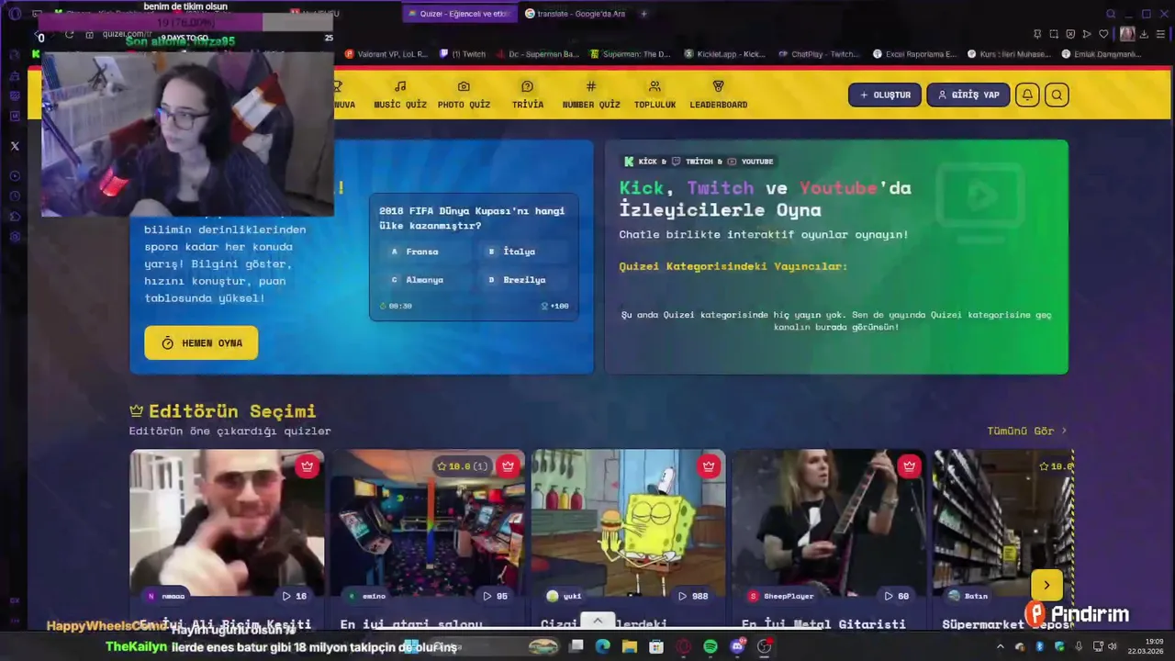Viewport: 1175px width, 661px height.
Task: Open the notifications bell
Action: click(x=1027, y=95)
